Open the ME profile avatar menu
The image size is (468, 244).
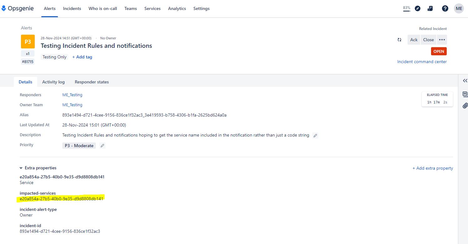tap(459, 8)
